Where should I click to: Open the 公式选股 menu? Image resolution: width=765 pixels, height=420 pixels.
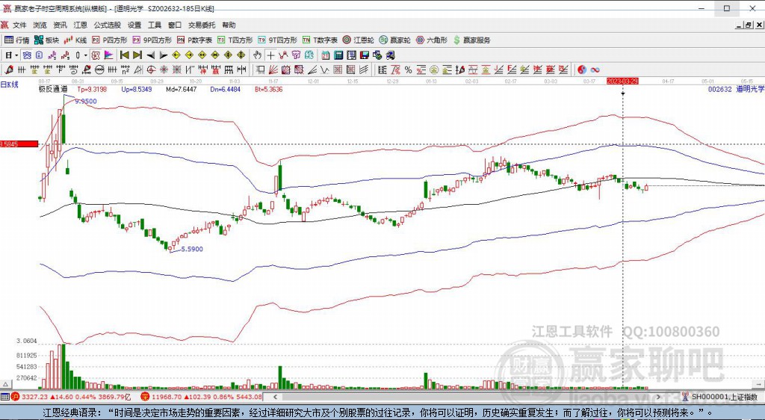[x=108, y=25]
